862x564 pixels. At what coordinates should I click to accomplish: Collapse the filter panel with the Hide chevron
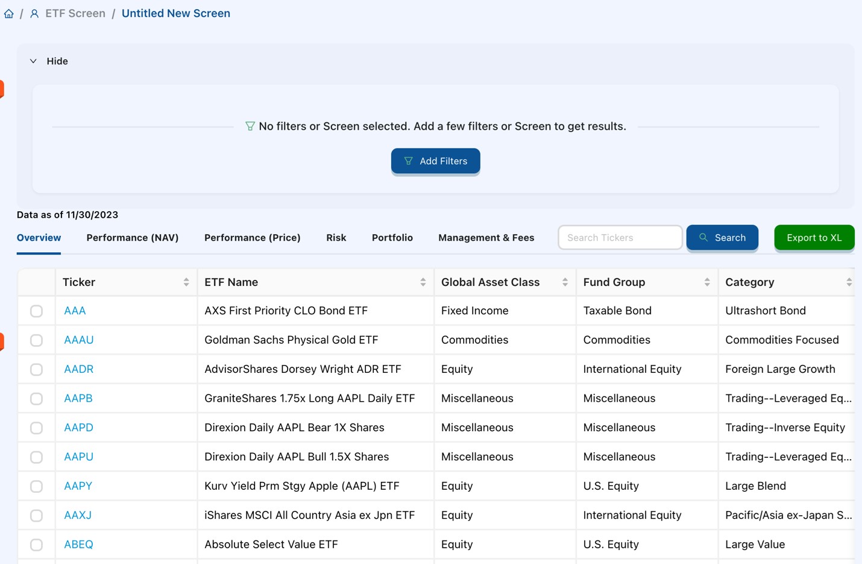[x=33, y=61]
